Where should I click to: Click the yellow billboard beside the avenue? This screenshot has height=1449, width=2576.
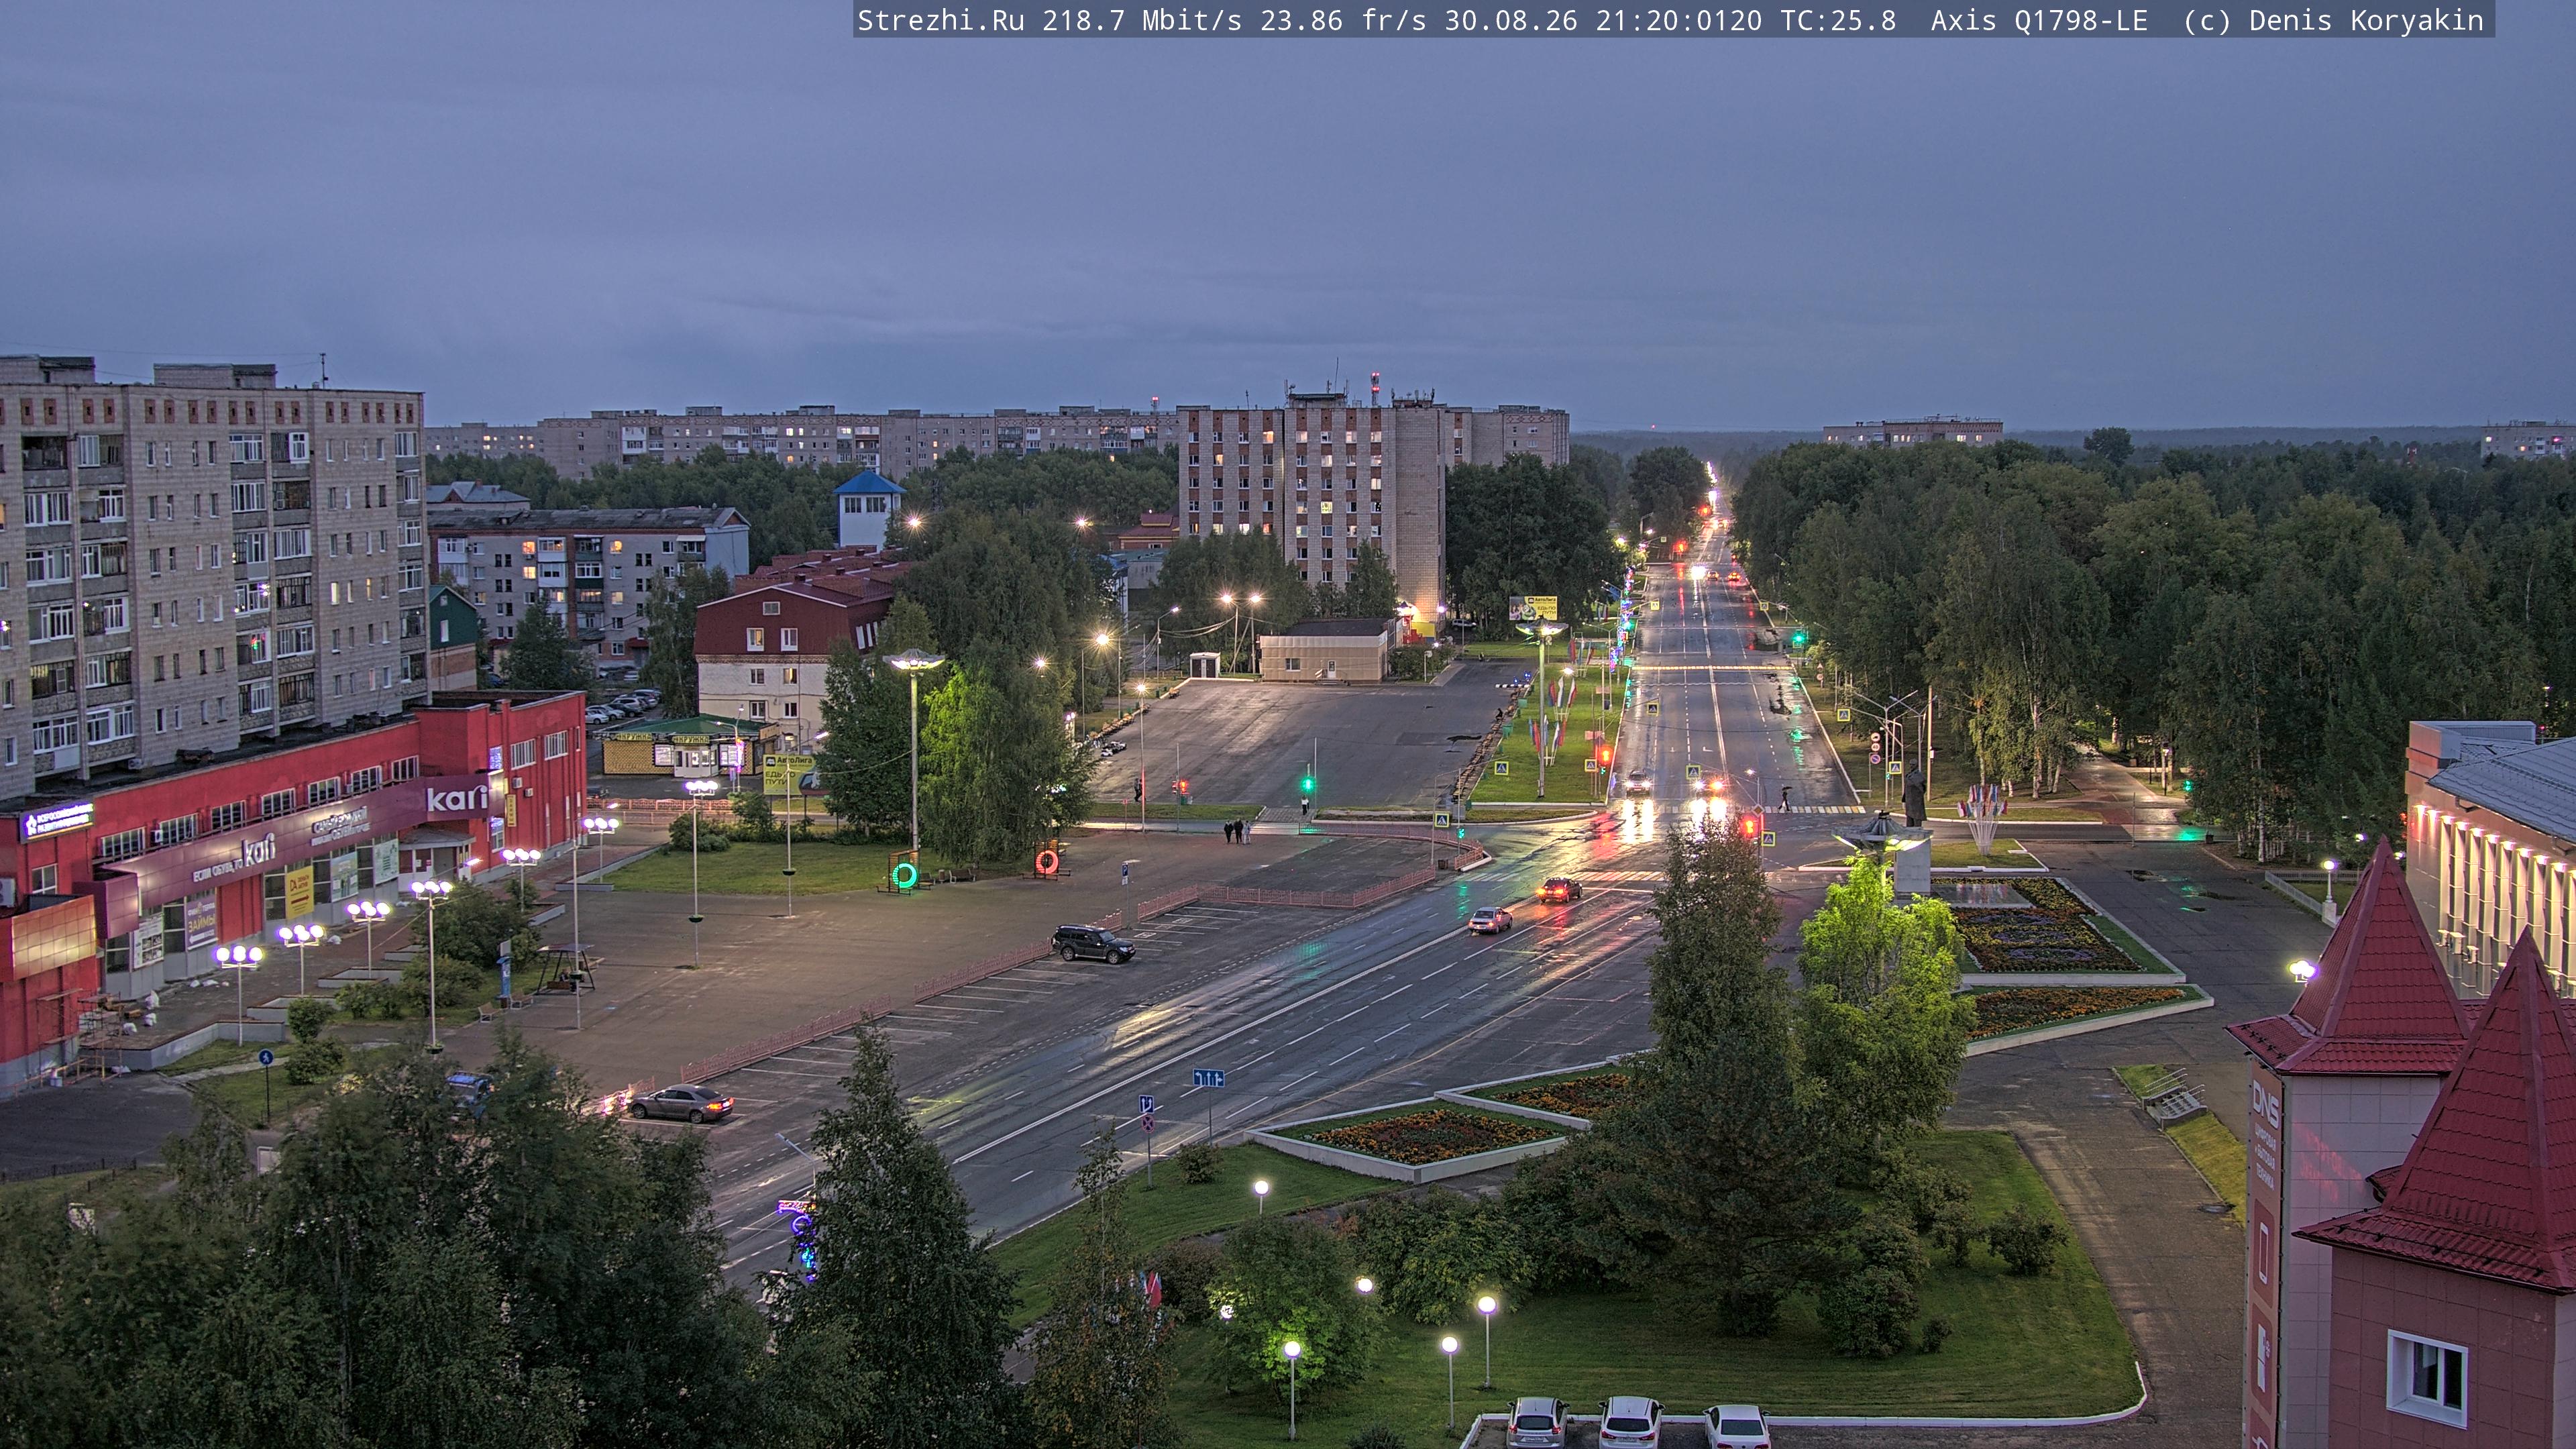(x=1532, y=607)
